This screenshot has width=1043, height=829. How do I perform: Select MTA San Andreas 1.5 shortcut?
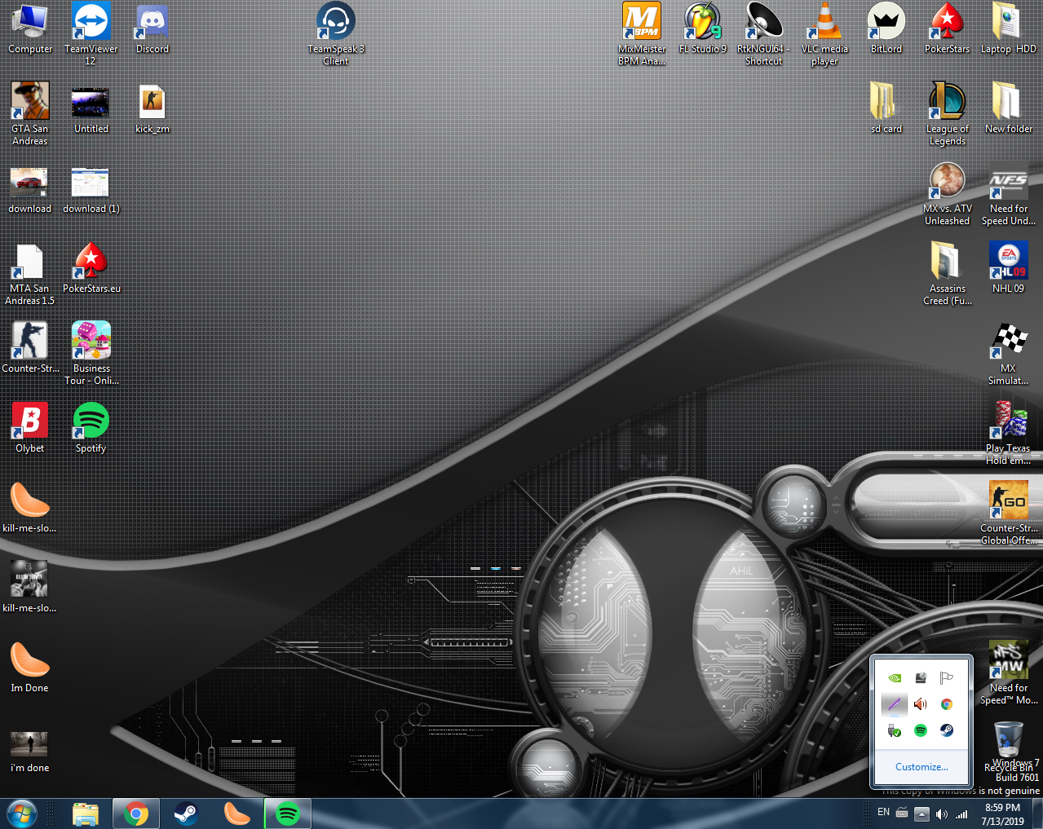click(30, 273)
